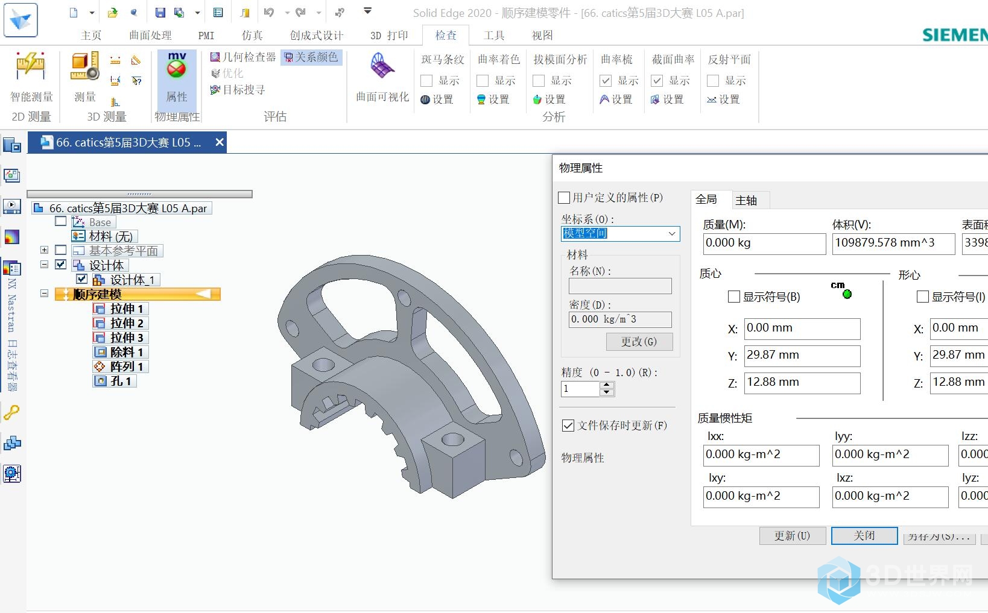Collapse the 顺序建模 tree node
Screen dimensions: 988x613
[x=44, y=294]
